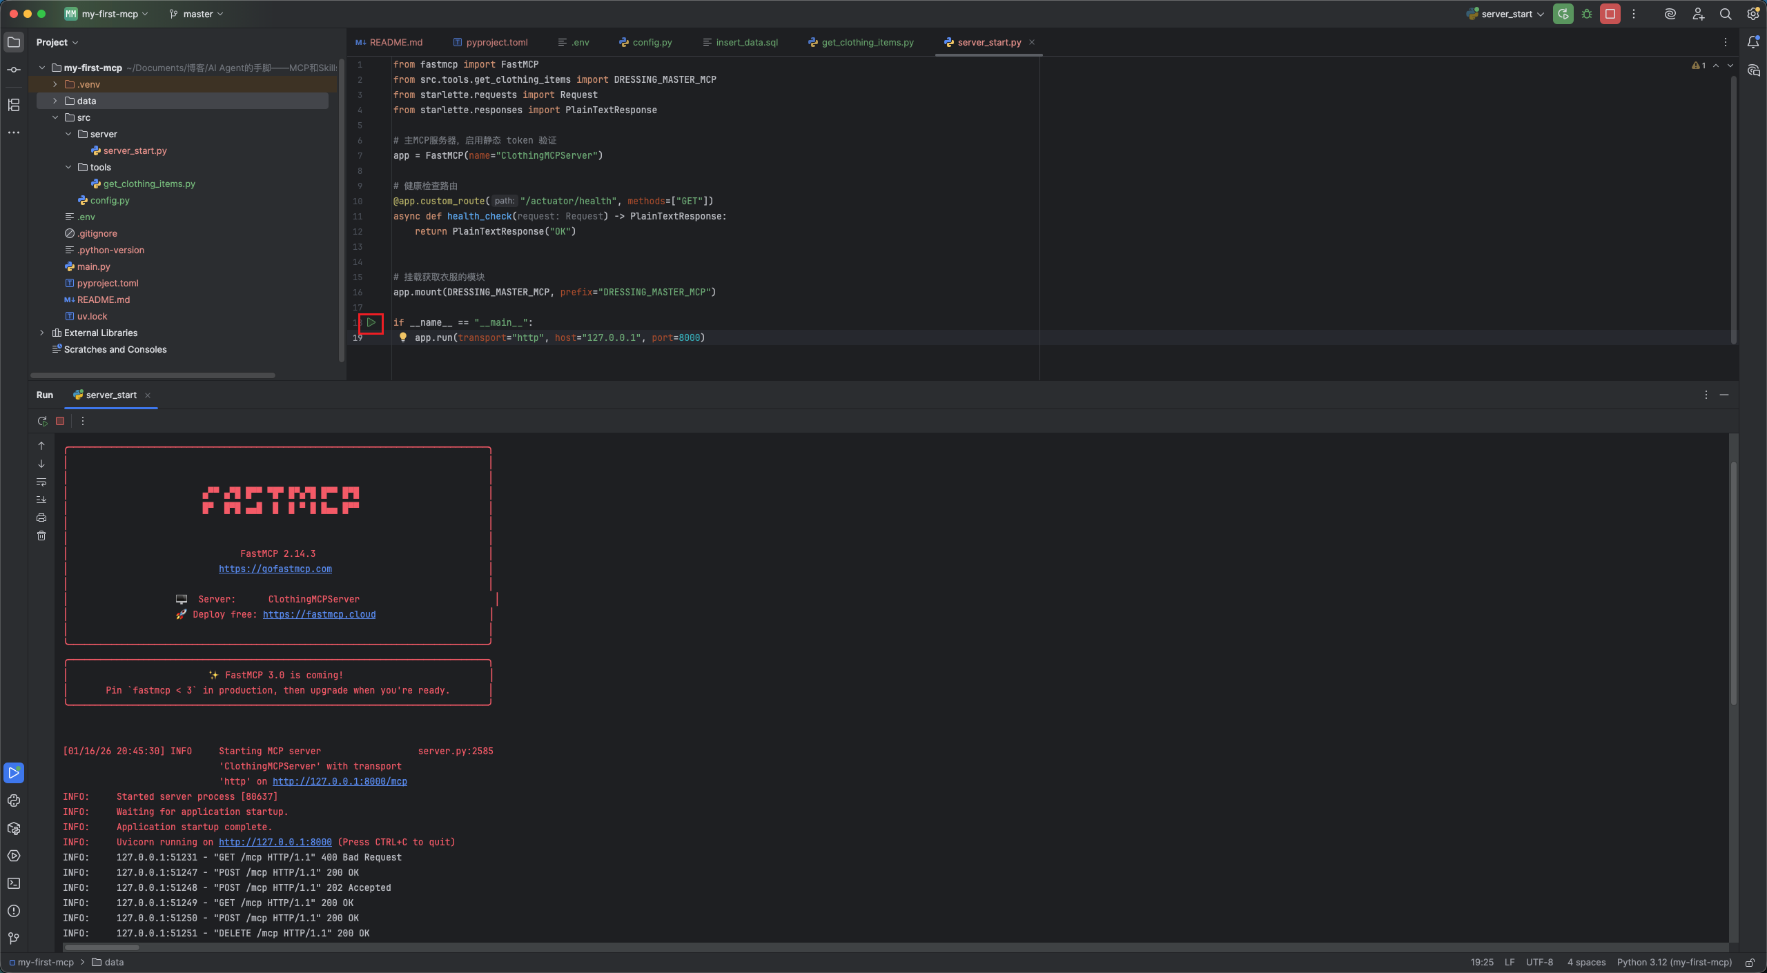Open the Notifications bell icon
This screenshot has width=1767, height=973.
(x=1753, y=42)
